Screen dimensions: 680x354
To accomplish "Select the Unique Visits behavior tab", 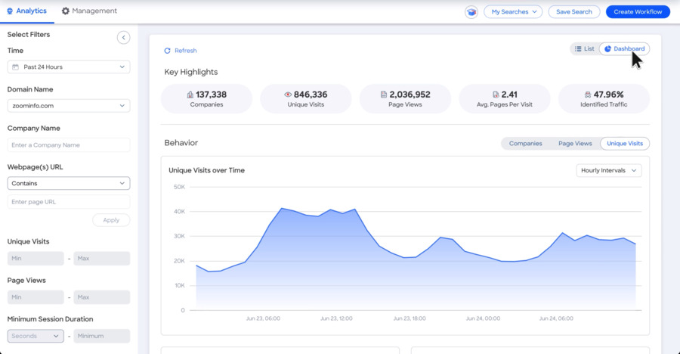I will [625, 143].
